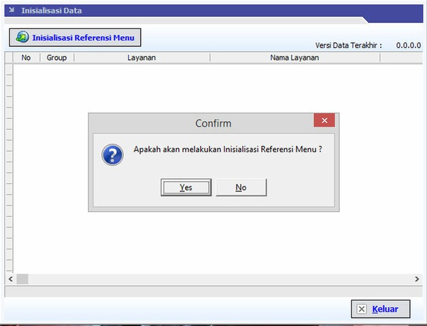
Task: Click the 0.0.0.0 version value
Action: coord(408,45)
